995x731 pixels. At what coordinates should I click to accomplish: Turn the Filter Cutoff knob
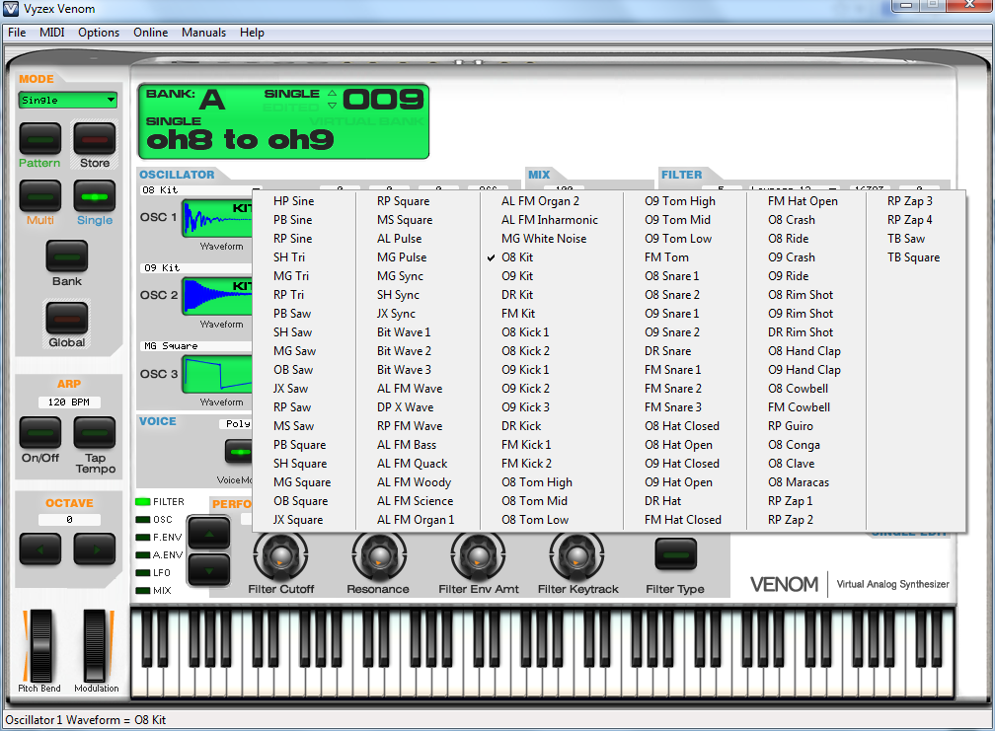click(x=280, y=556)
